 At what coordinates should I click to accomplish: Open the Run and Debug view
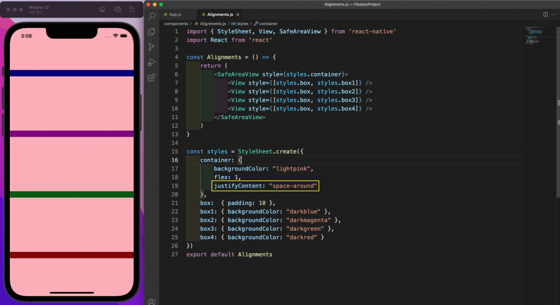coord(151,62)
